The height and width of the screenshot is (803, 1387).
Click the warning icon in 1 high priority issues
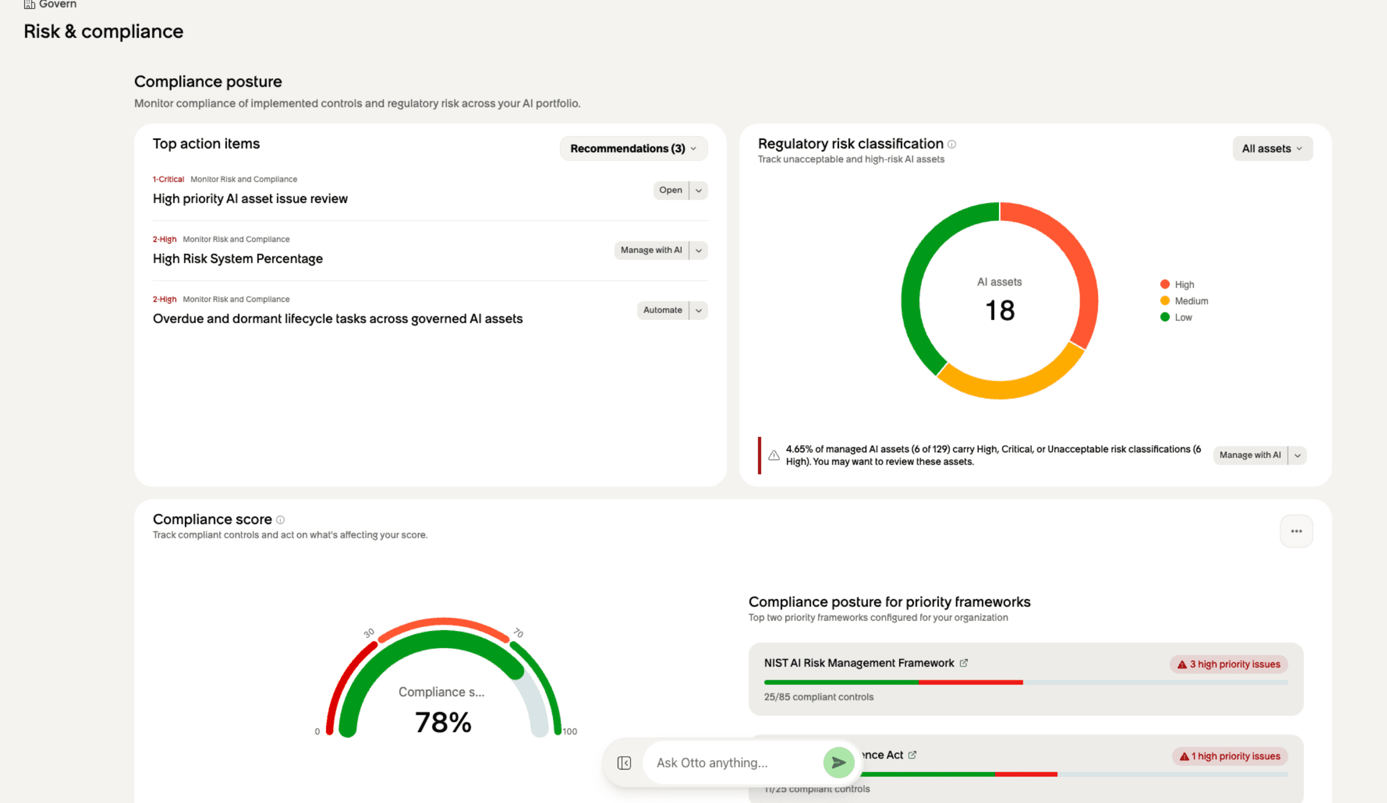tap(1184, 757)
